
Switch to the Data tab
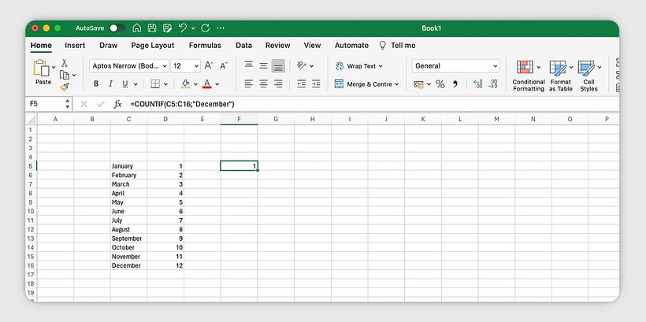pos(244,46)
